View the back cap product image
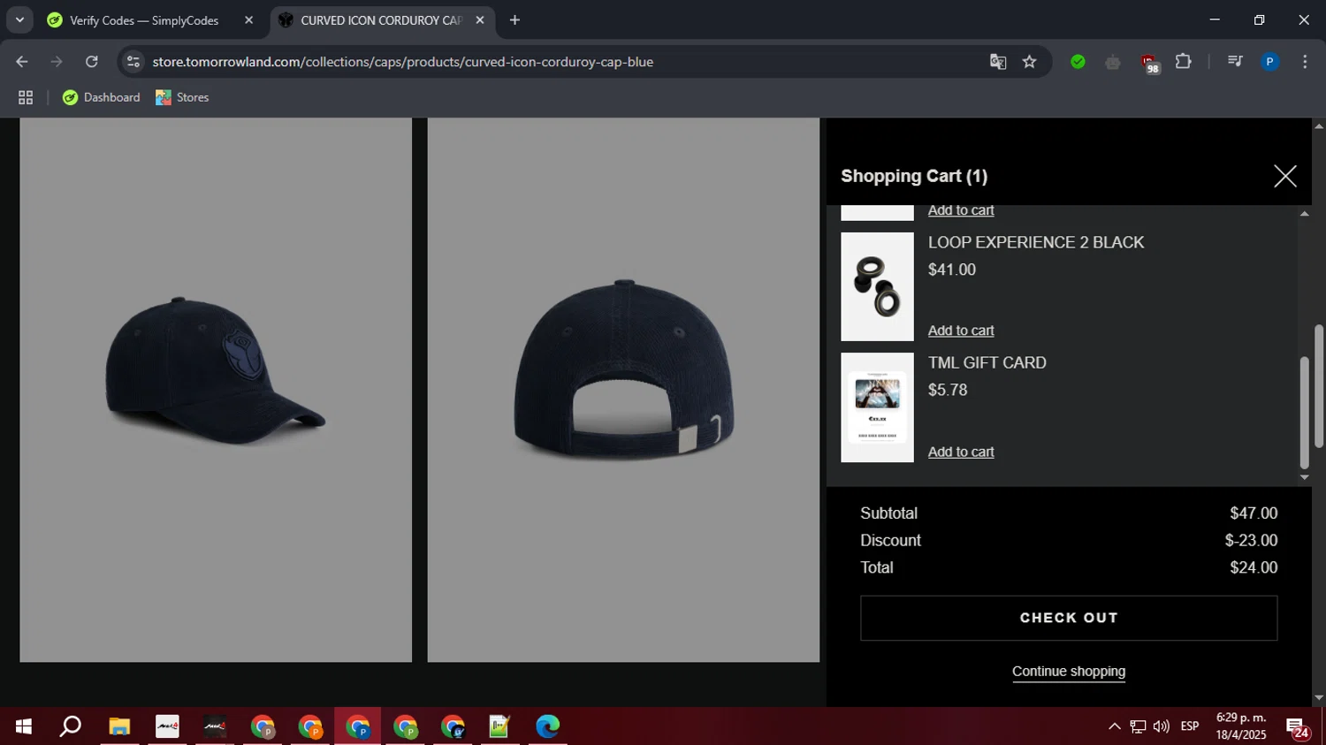Viewport: 1326px width, 745px height. tap(623, 390)
